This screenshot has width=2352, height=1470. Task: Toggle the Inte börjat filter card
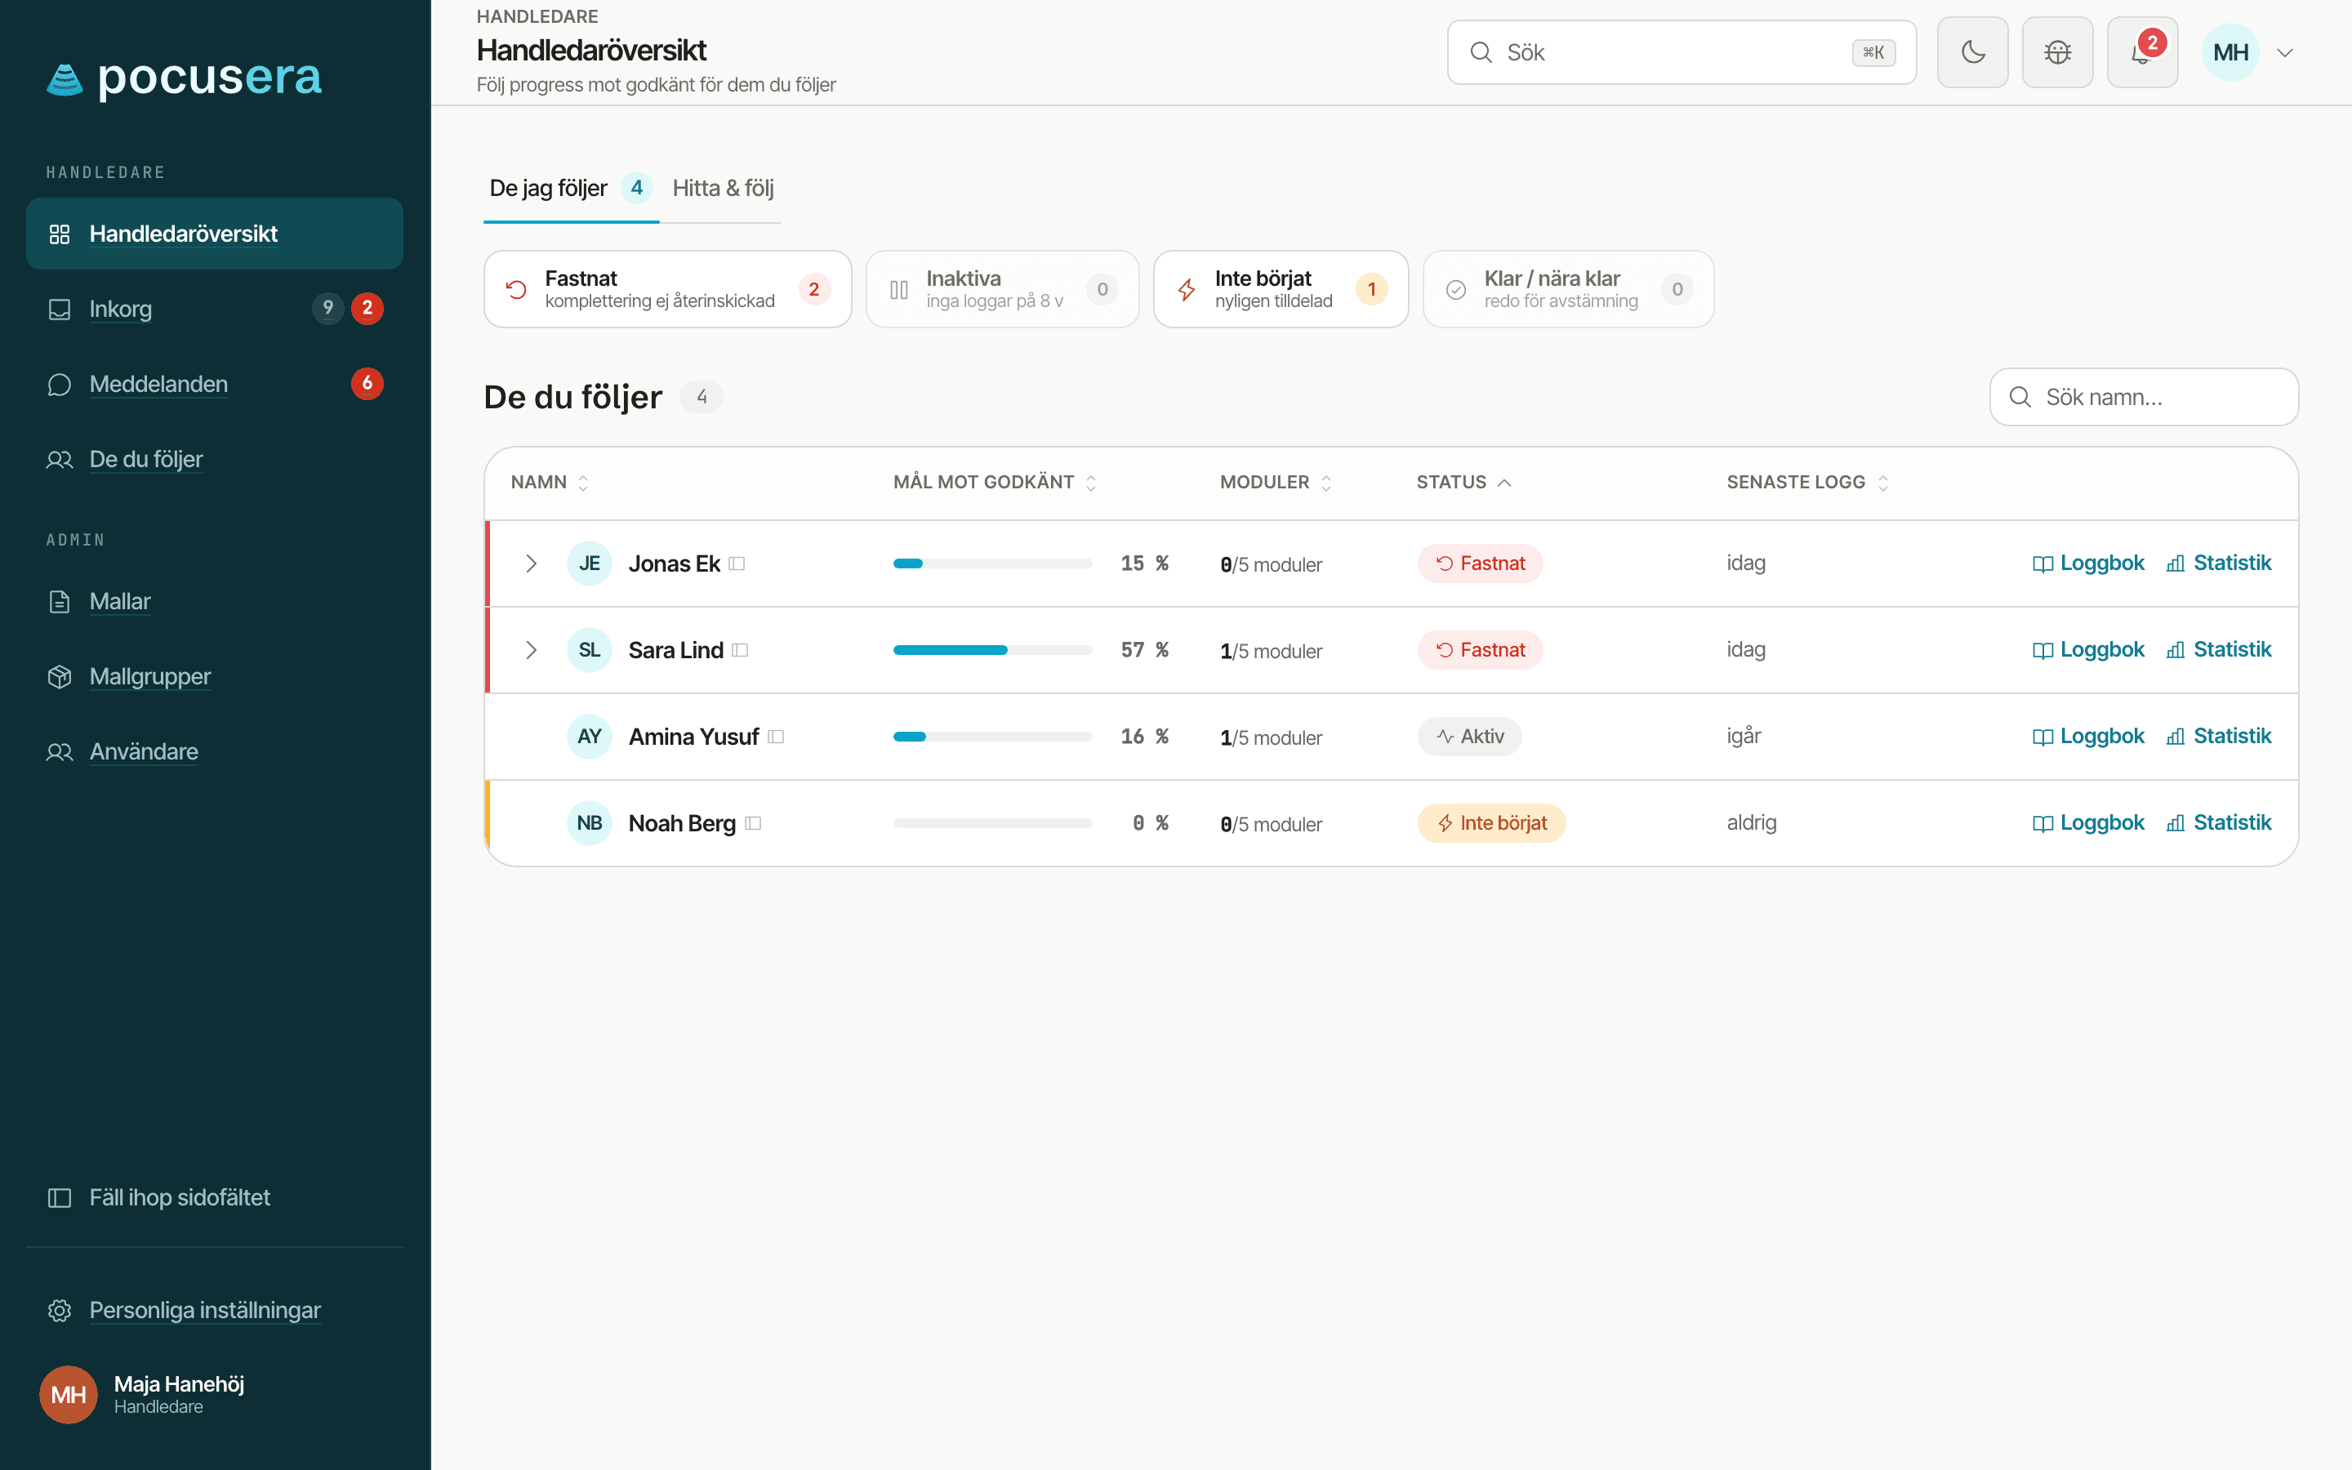click(x=1281, y=289)
